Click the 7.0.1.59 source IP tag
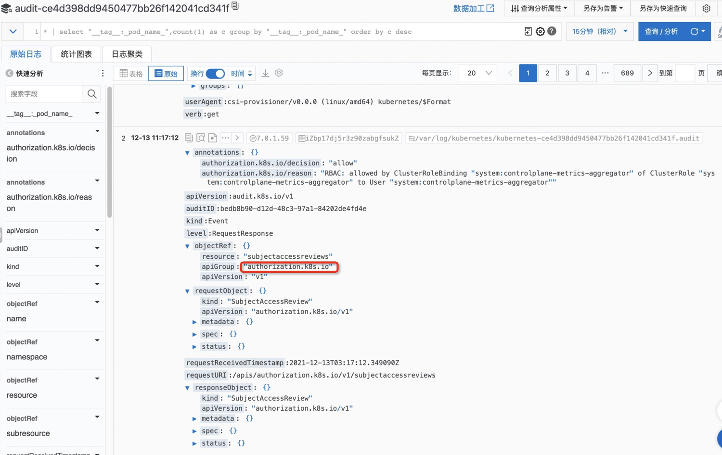The width and height of the screenshot is (722, 455). click(269, 138)
